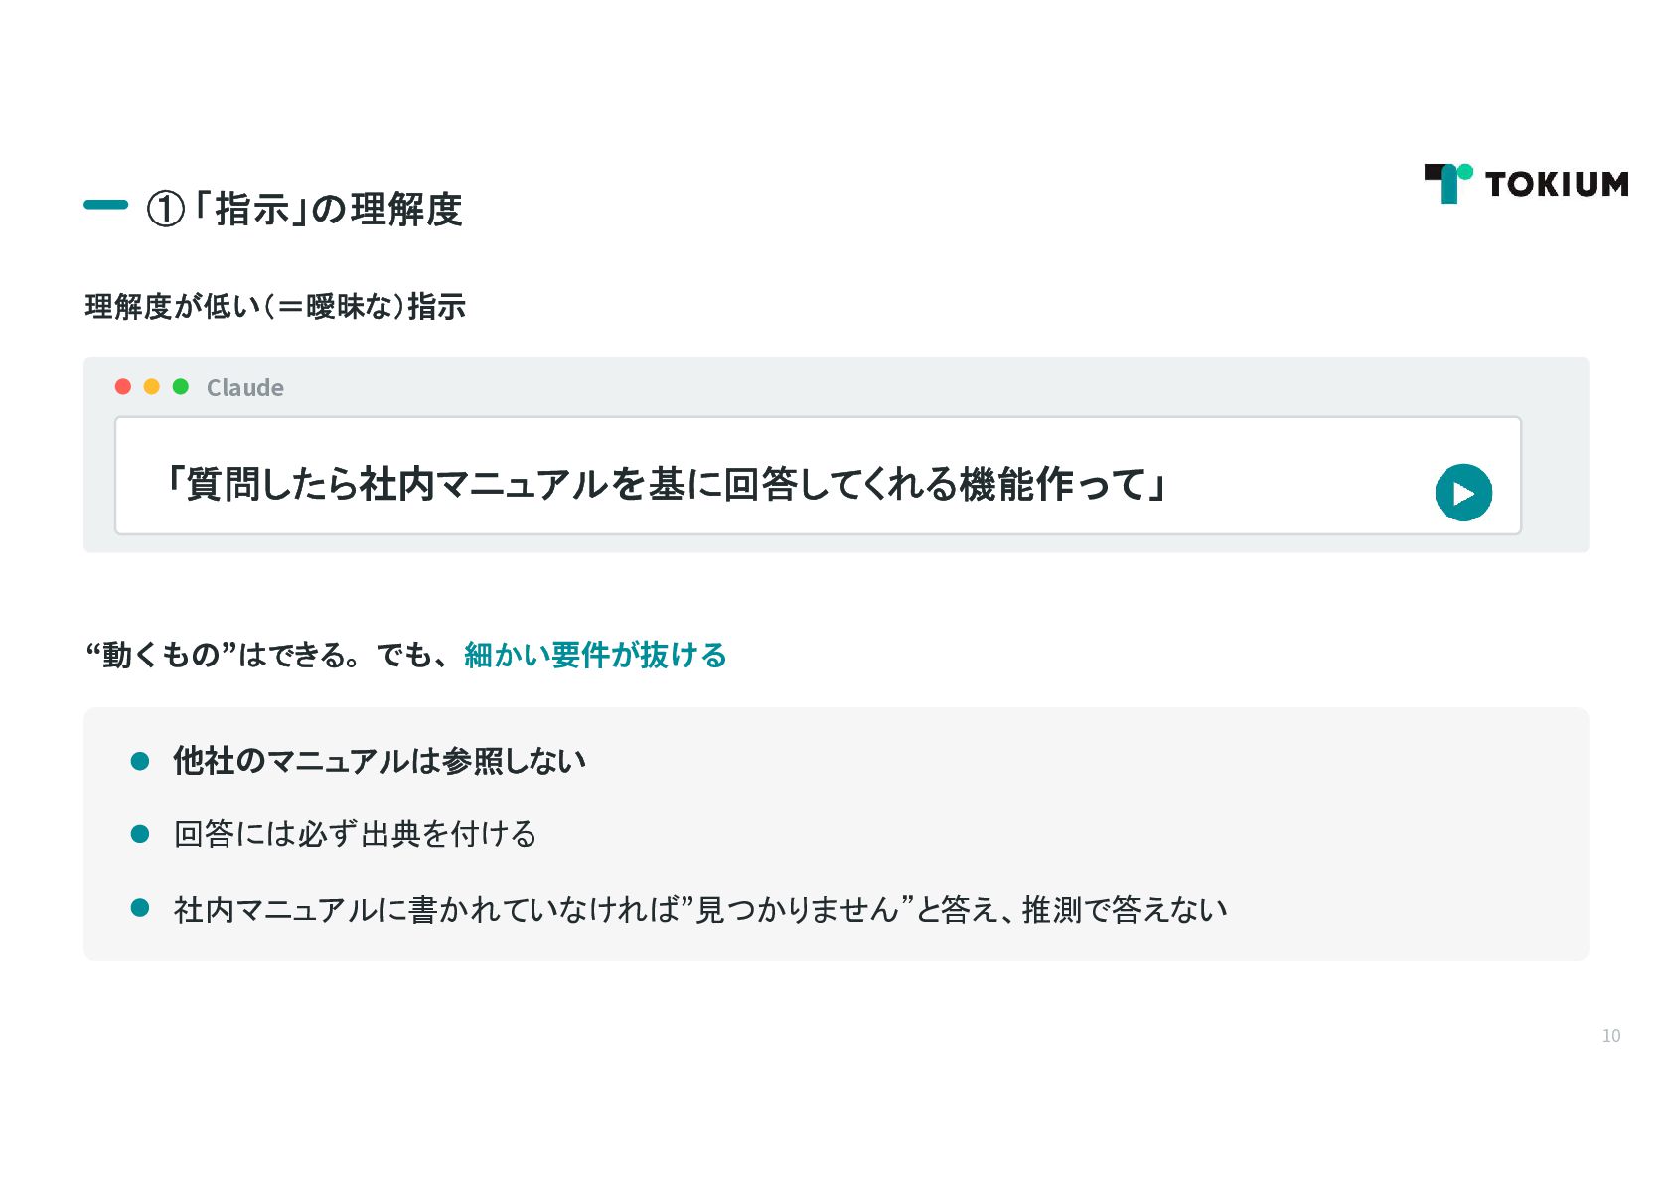The height and width of the screenshot is (1183, 1673).
Task: Click the teal dash beside the title
Action: click(106, 205)
